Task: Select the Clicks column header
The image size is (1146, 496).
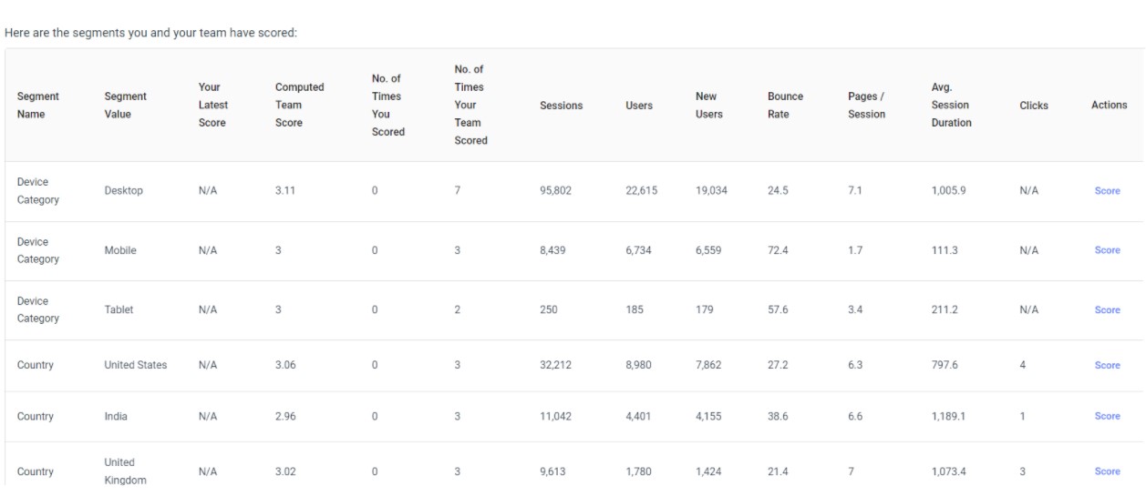Action: (1034, 106)
